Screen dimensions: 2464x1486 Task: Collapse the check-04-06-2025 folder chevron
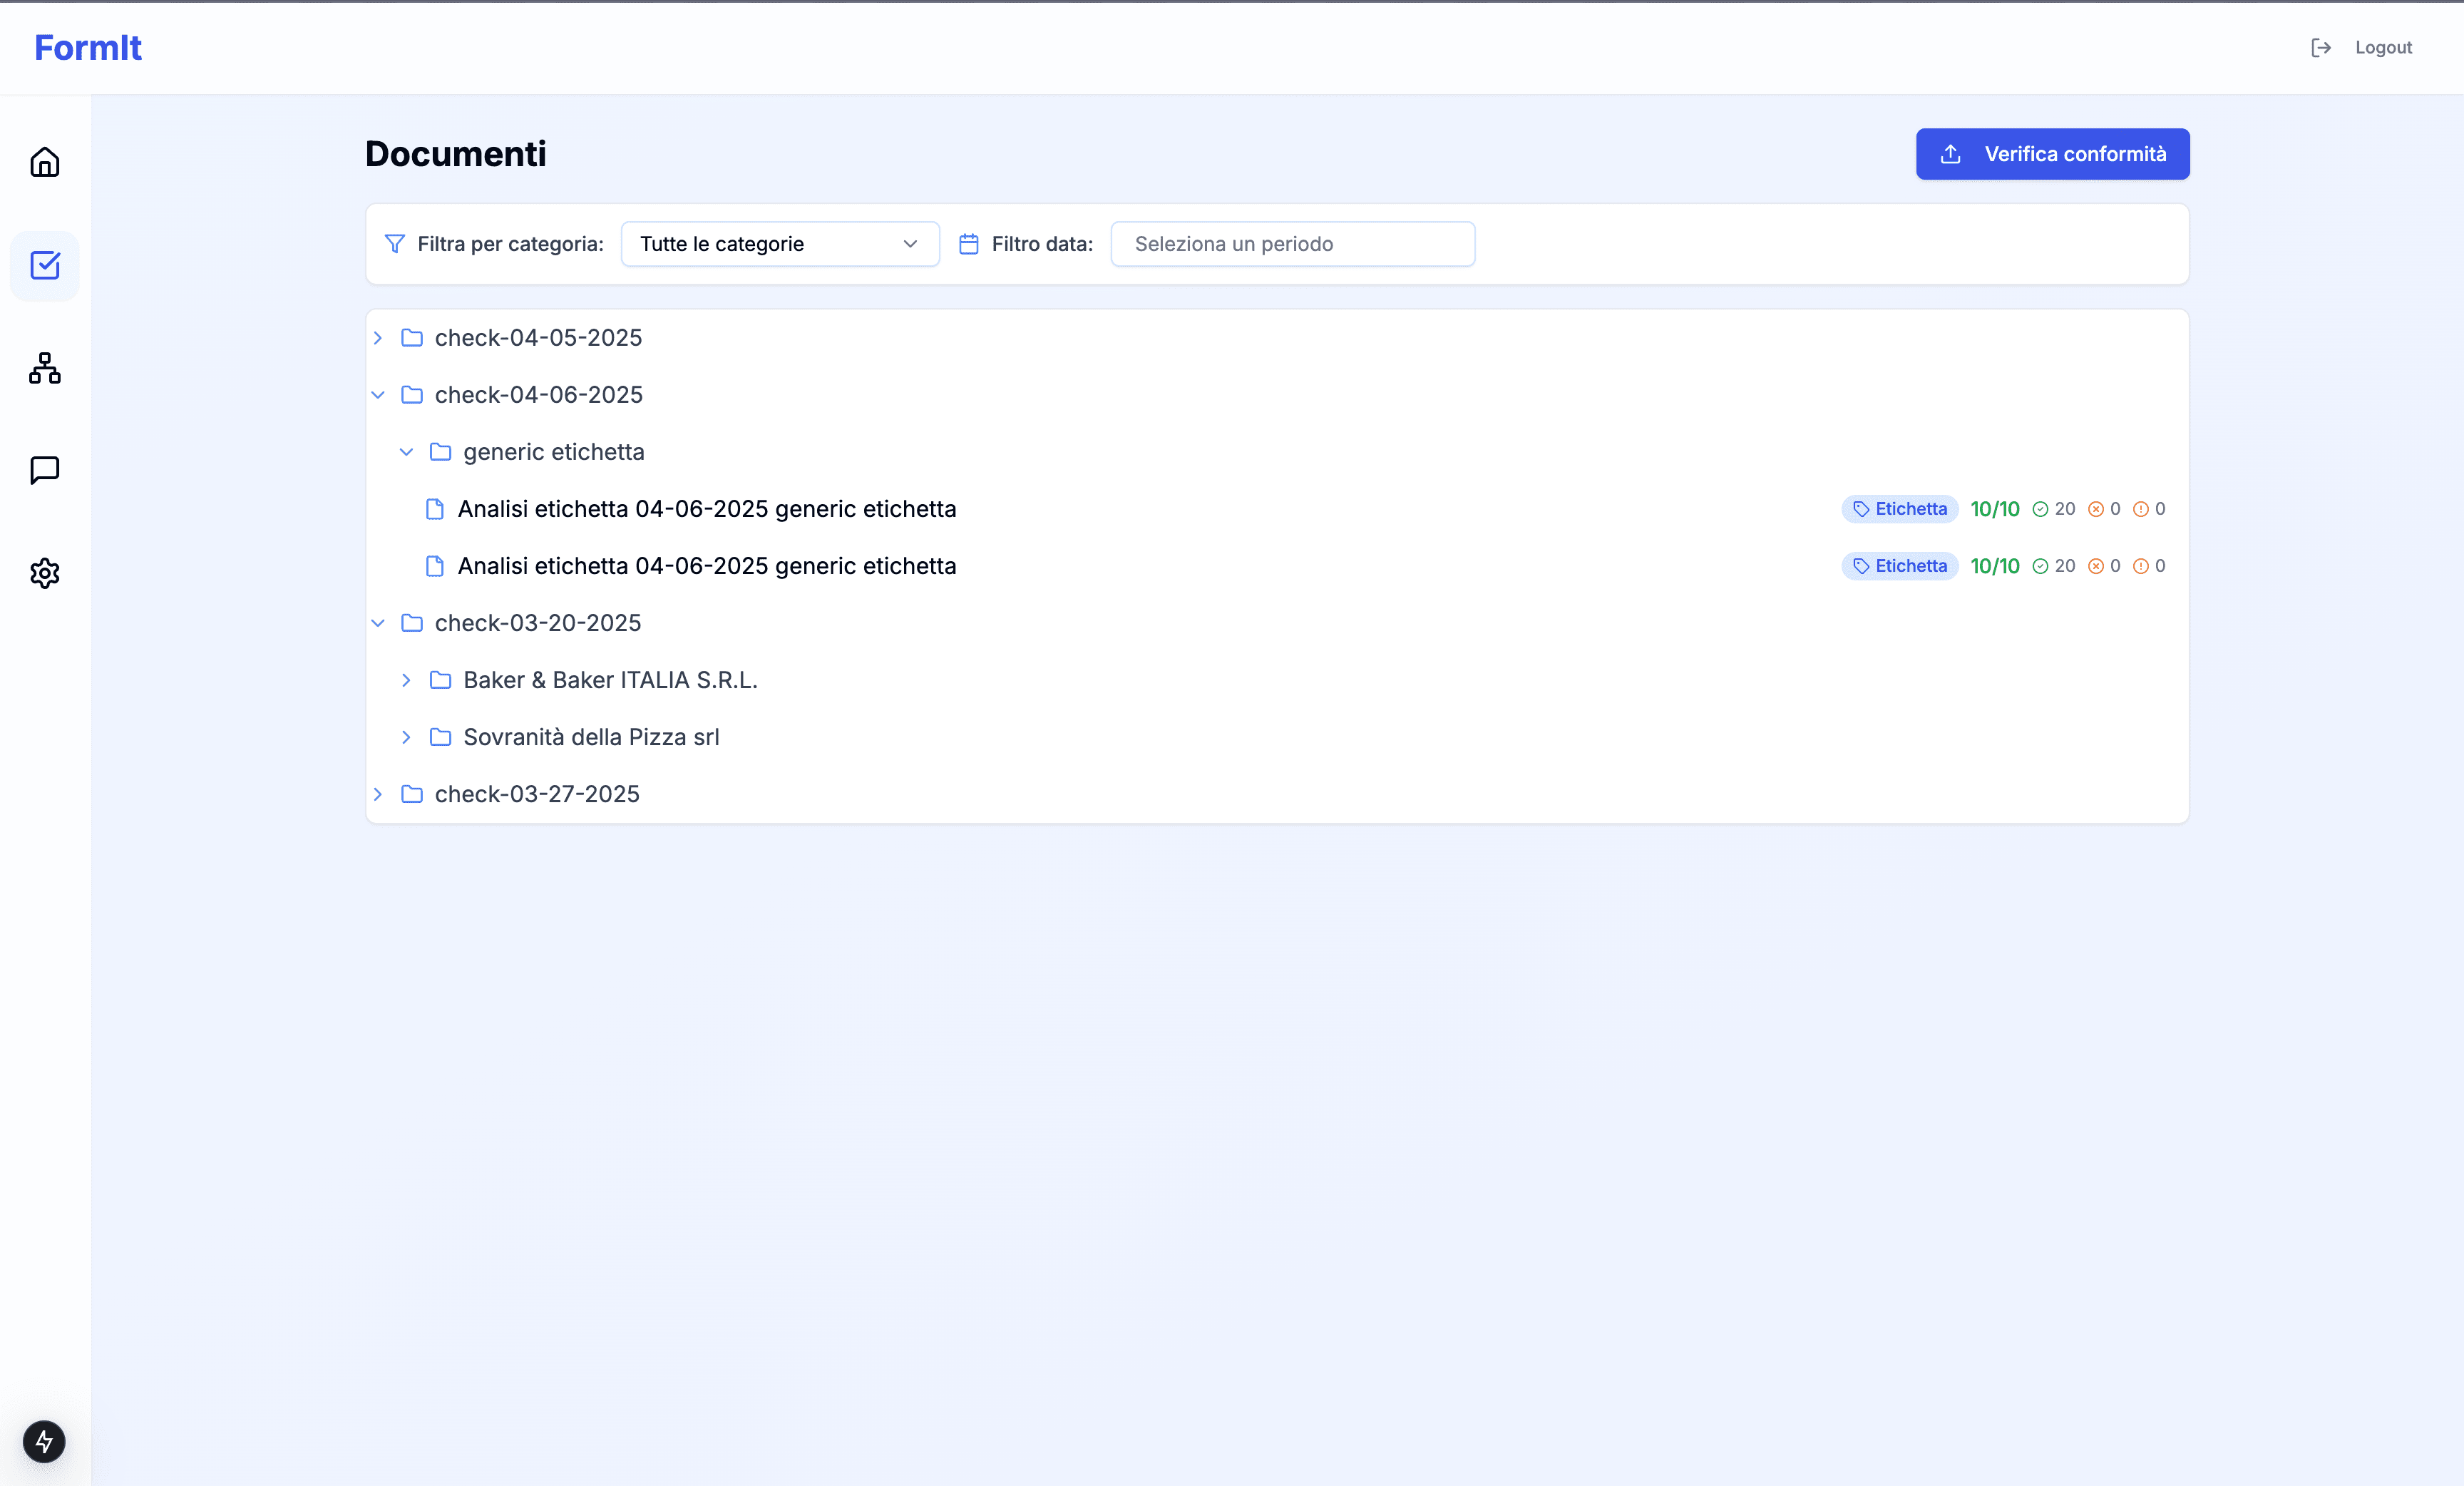(378, 395)
